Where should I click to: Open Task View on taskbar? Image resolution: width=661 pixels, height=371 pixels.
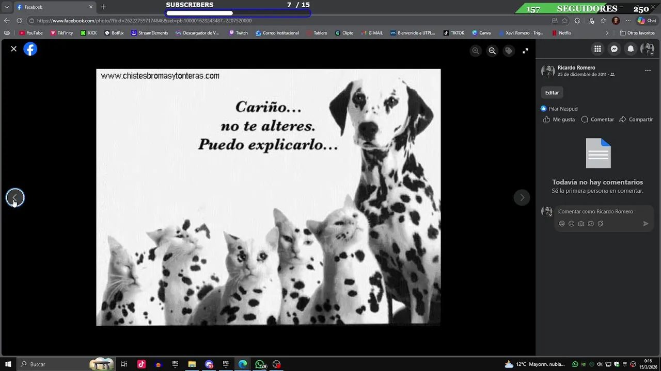(x=124, y=364)
